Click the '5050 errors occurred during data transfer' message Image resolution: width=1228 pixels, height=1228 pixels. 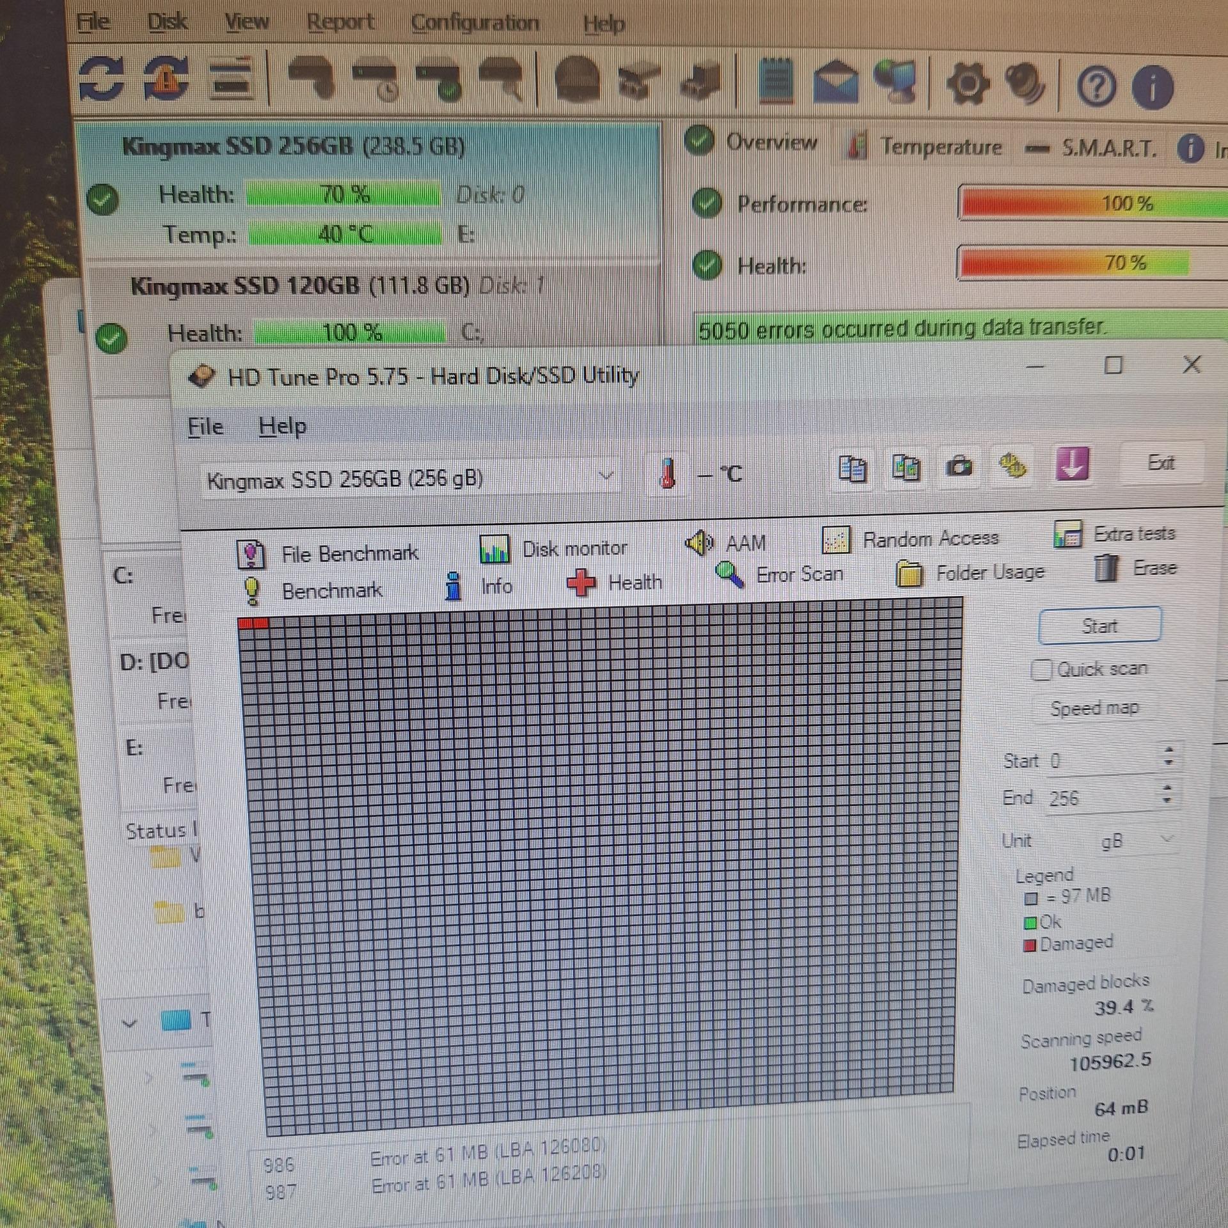902,329
